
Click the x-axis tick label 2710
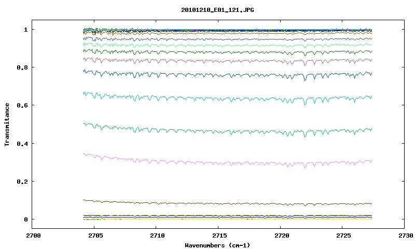pos(157,236)
